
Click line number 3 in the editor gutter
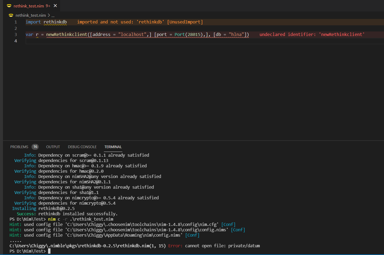pyautogui.click(x=15, y=34)
